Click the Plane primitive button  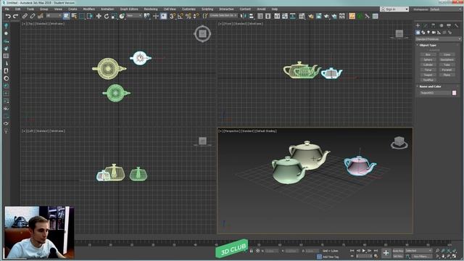pos(447,75)
